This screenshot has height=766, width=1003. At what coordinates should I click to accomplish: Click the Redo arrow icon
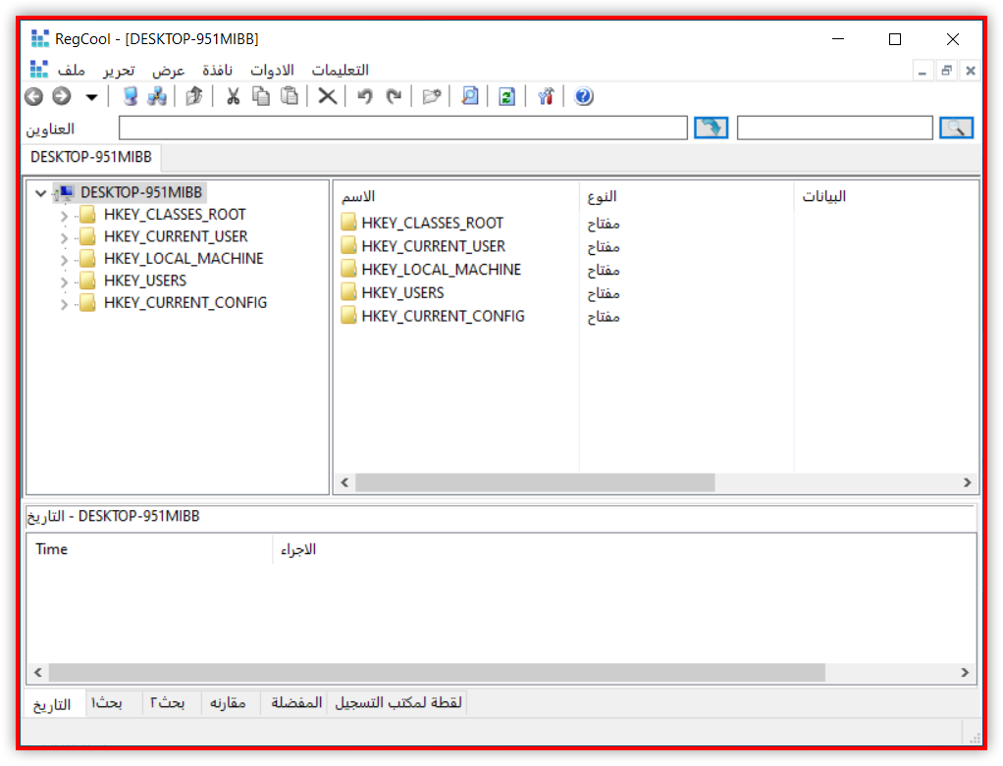coord(394,96)
